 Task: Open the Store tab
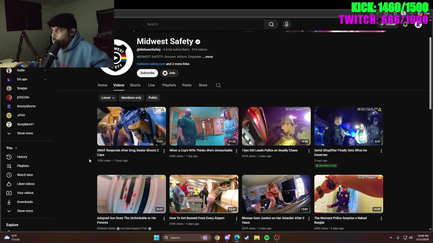click(x=203, y=85)
